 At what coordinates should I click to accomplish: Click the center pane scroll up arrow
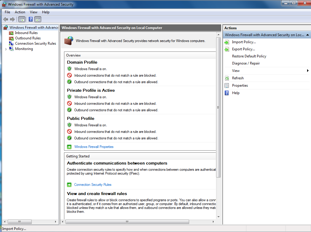[219, 35]
